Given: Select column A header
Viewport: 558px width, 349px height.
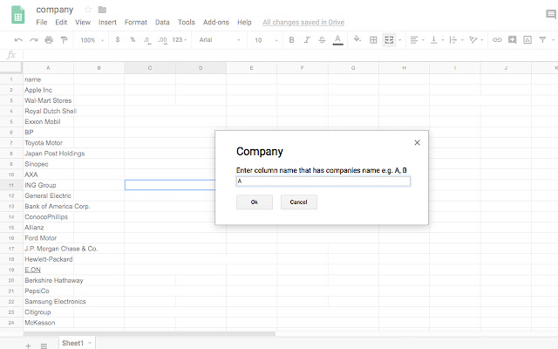Looking at the screenshot, I should tap(48, 68).
